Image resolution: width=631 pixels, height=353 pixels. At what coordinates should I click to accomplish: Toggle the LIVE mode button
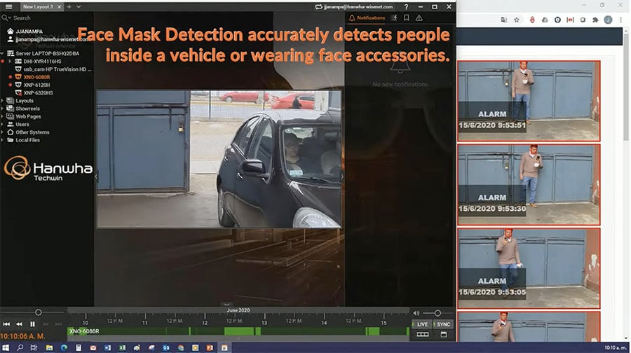[422, 324]
